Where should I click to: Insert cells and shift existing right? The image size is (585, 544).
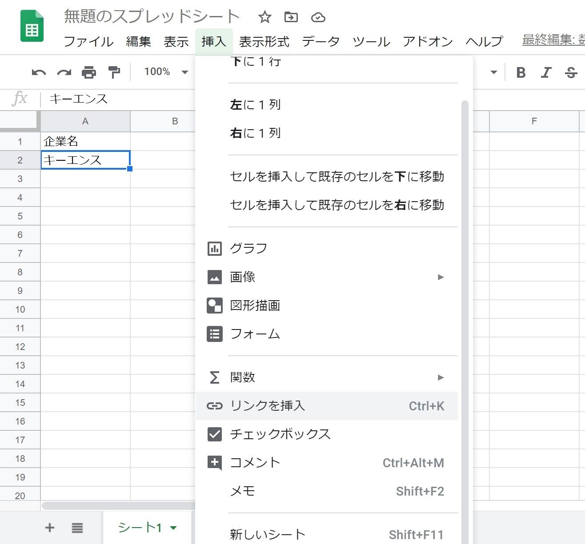tap(327, 205)
